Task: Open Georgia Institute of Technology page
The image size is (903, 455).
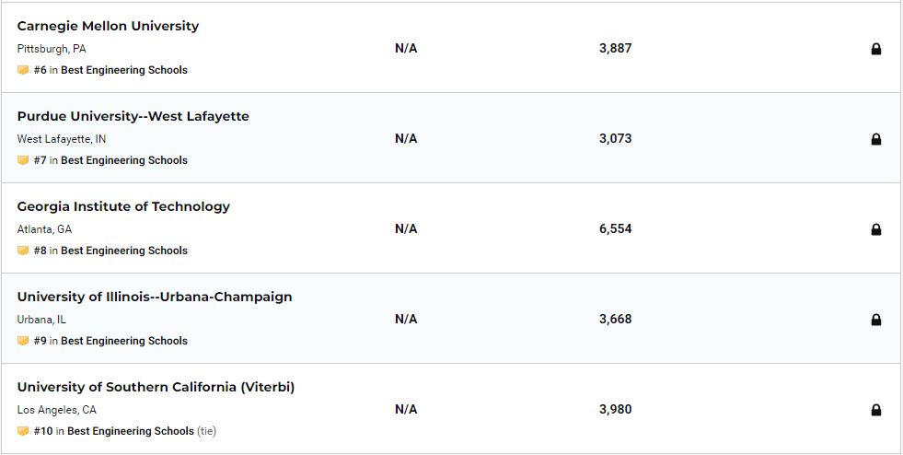Action: tap(123, 206)
